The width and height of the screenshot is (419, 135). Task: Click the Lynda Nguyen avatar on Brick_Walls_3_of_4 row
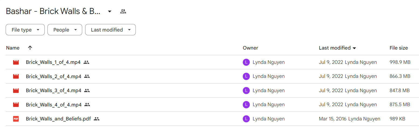tap(246, 91)
